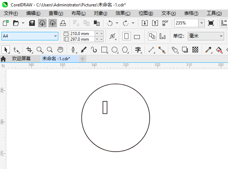
Task: Select the Transparency checkerboard tool
Action: tap(195, 50)
